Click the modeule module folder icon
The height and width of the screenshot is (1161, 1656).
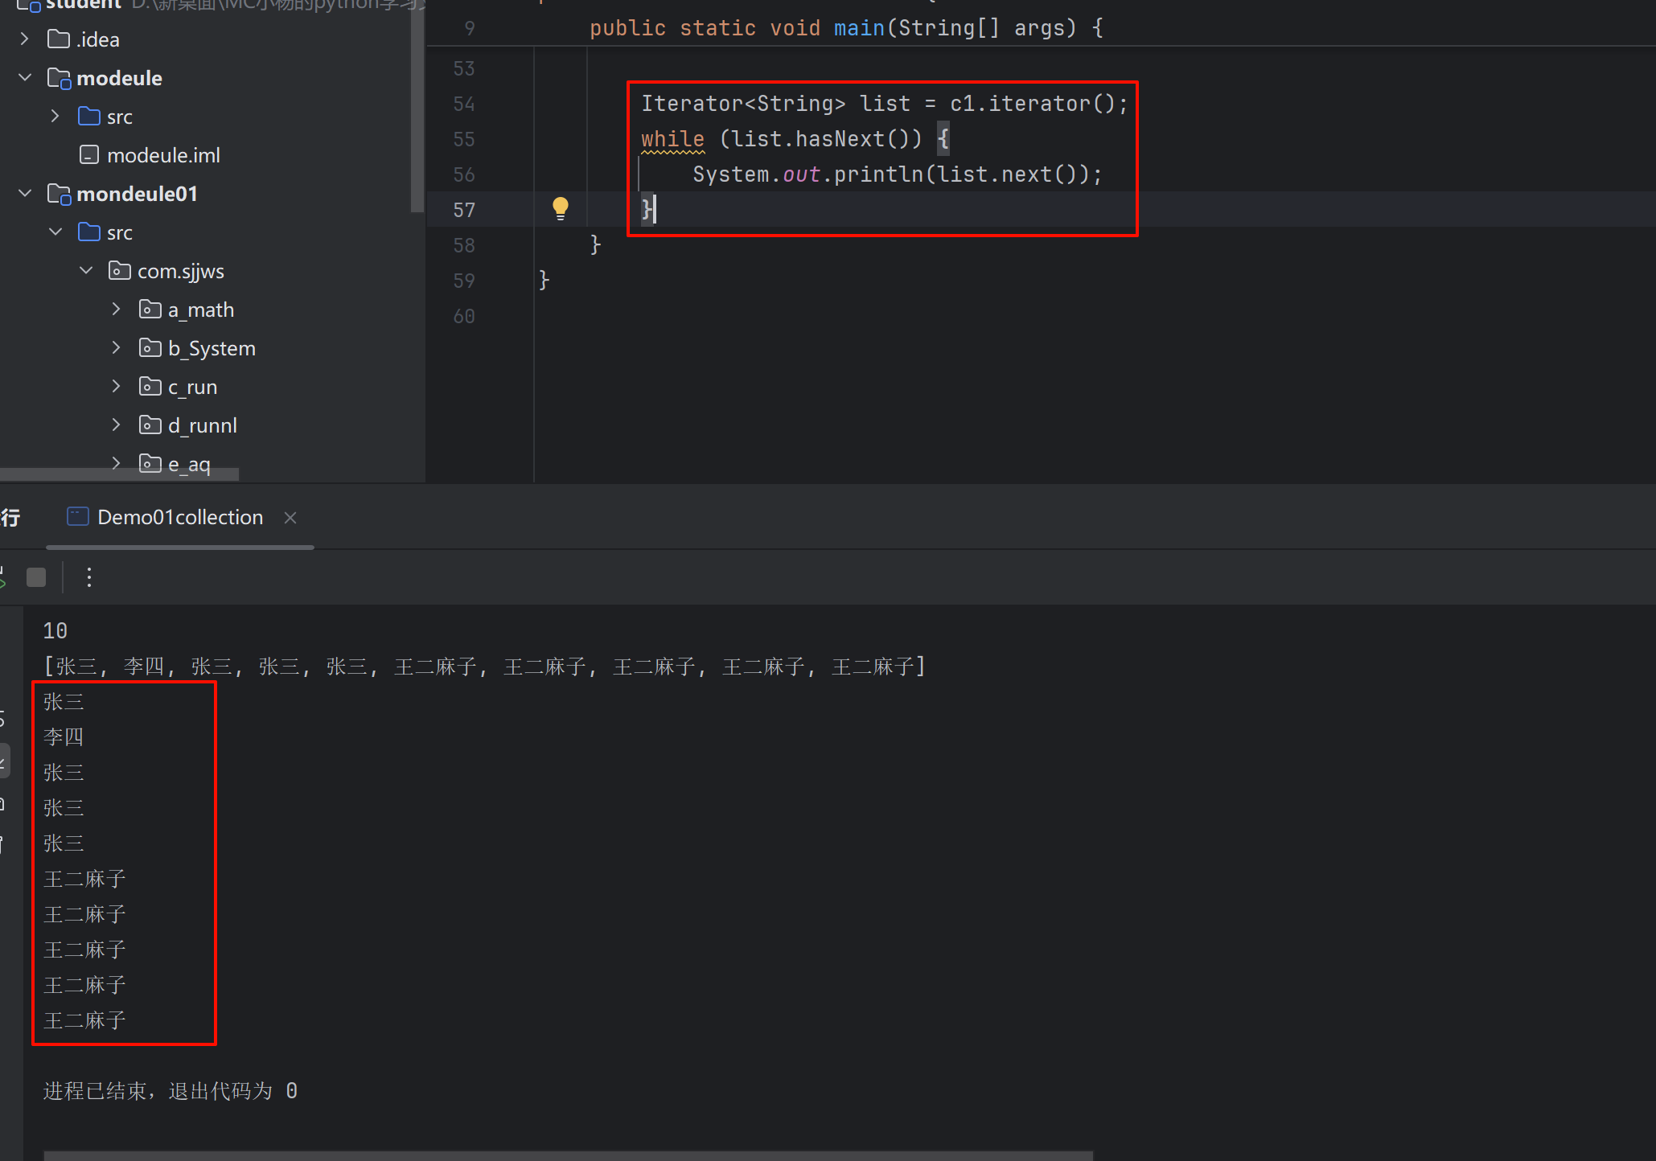(x=59, y=78)
